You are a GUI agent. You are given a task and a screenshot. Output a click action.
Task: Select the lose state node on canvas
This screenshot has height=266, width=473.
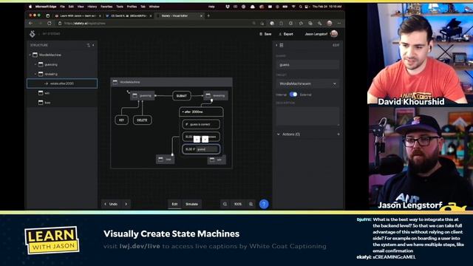tap(166, 160)
